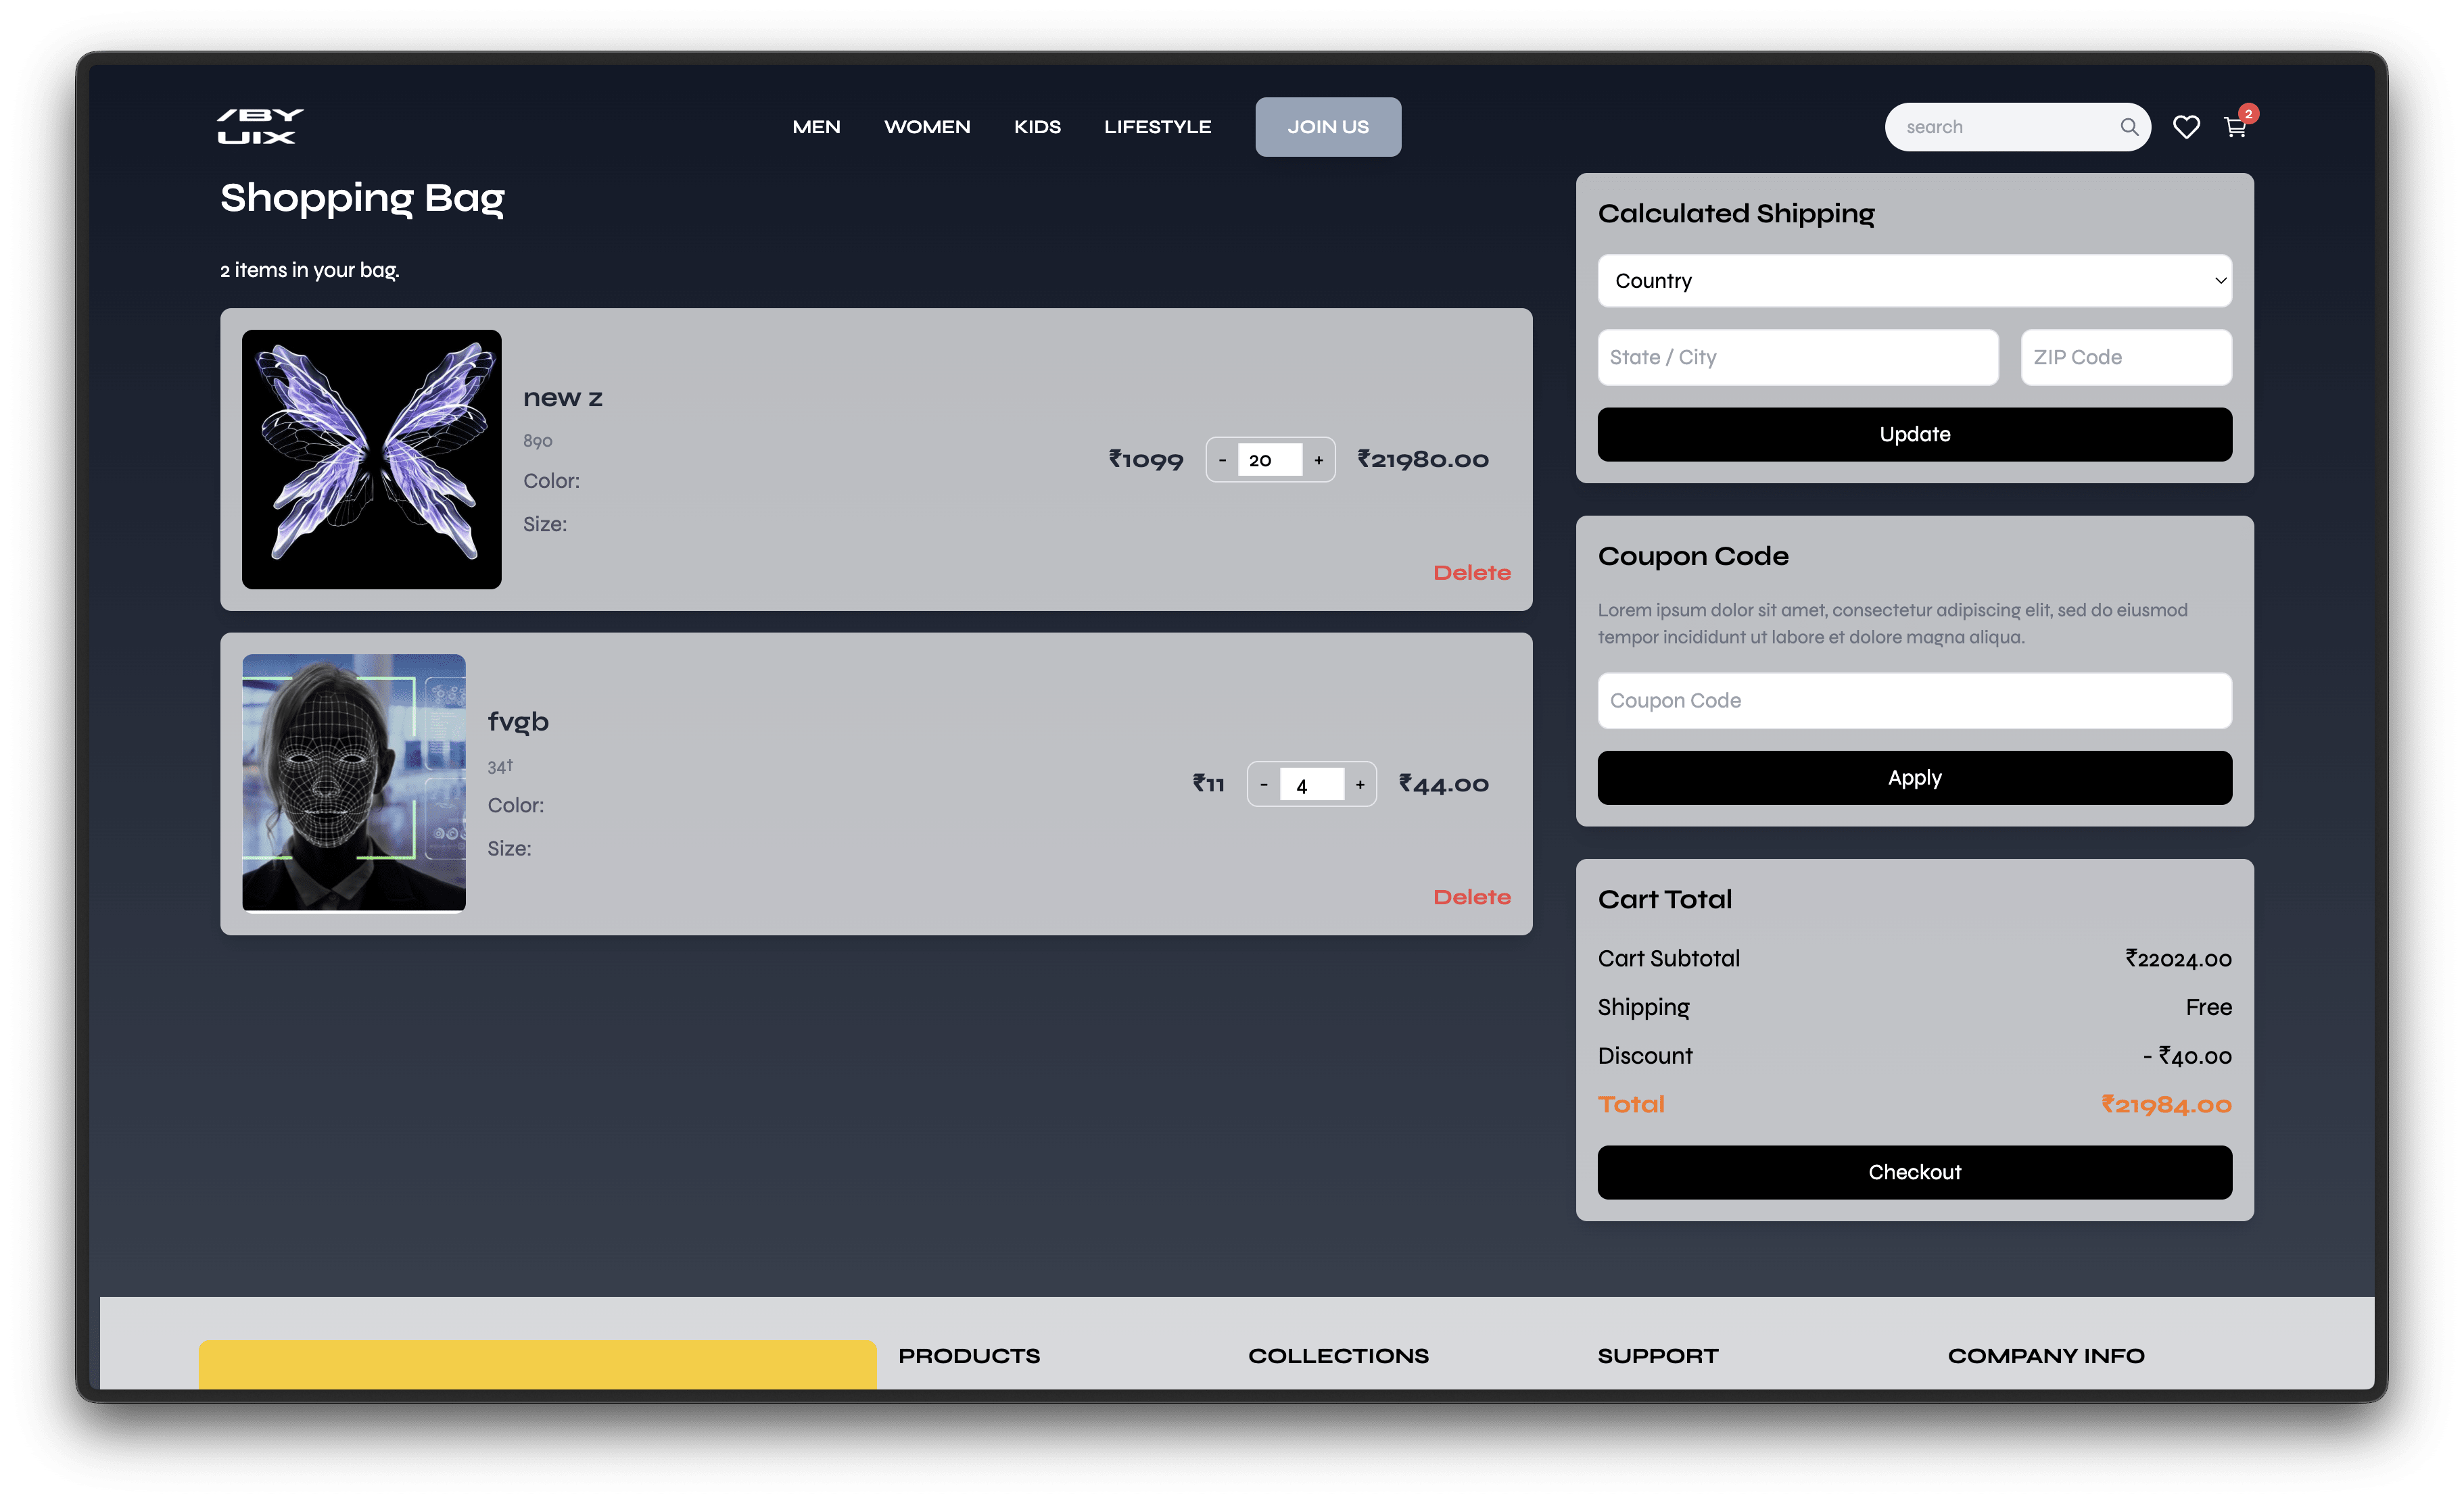Decrease quantity of new z item
The image size is (2464, 1503).
coord(1222,460)
